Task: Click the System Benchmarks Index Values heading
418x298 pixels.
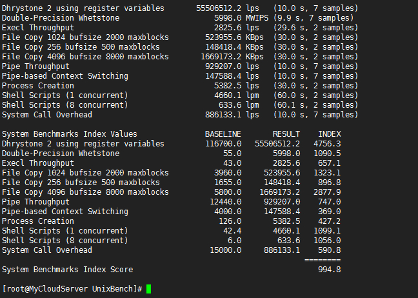Action: 69,134
